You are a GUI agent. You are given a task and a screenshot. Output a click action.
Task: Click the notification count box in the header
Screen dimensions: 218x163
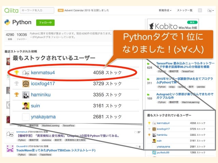[x=200, y=11]
